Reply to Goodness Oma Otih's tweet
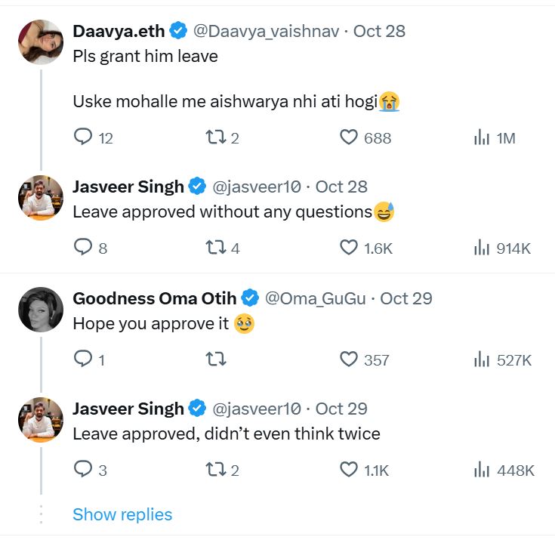The image size is (555, 540). [82, 359]
